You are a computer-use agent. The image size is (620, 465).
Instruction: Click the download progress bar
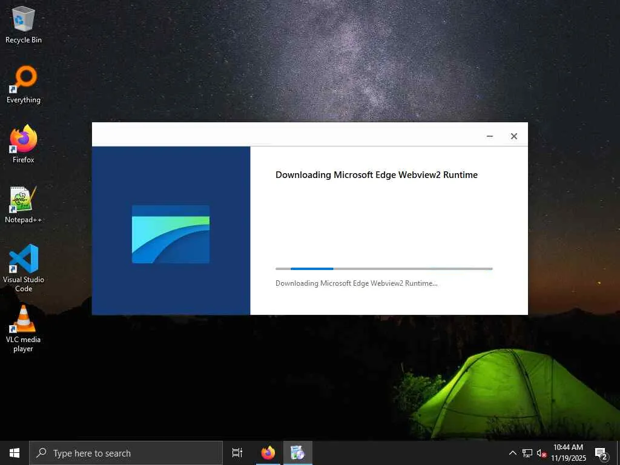pyautogui.click(x=384, y=269)
